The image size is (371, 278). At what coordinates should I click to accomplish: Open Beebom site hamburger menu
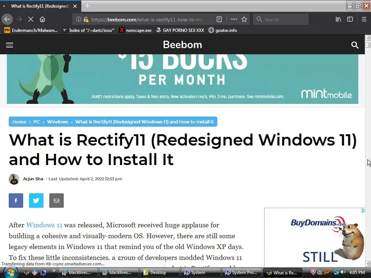pos(9,45)
